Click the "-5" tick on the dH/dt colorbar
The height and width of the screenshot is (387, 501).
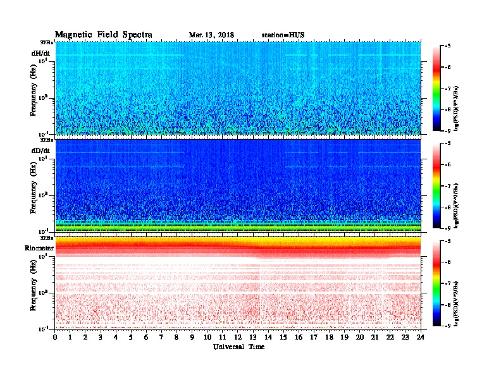click(x=448, y=46)
